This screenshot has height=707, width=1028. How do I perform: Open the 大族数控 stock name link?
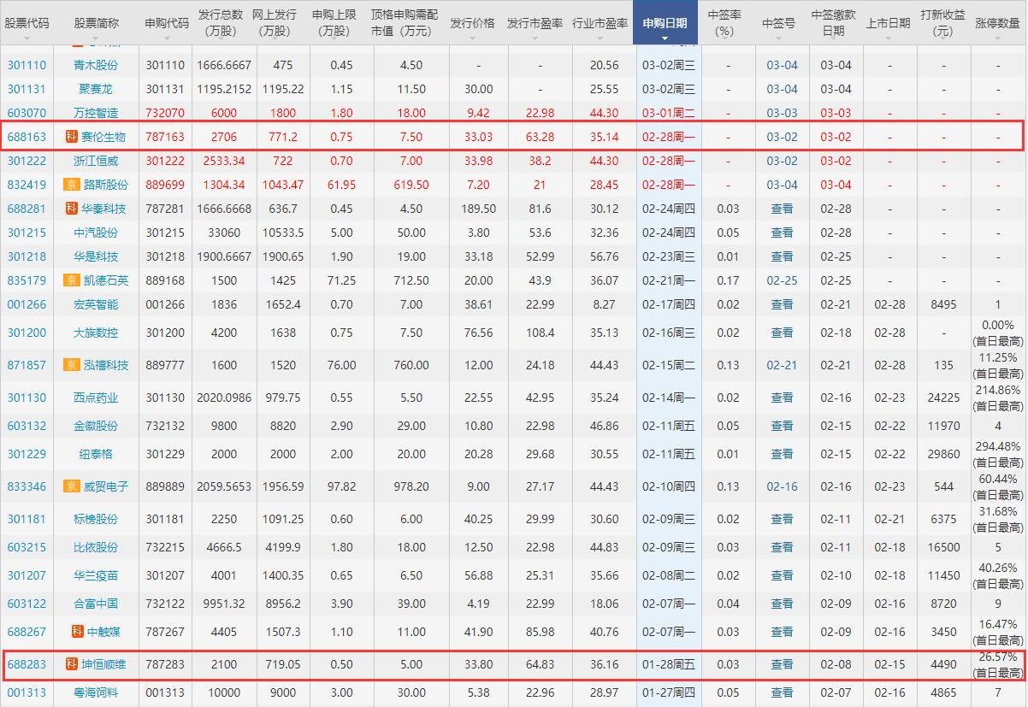point(96,333)
